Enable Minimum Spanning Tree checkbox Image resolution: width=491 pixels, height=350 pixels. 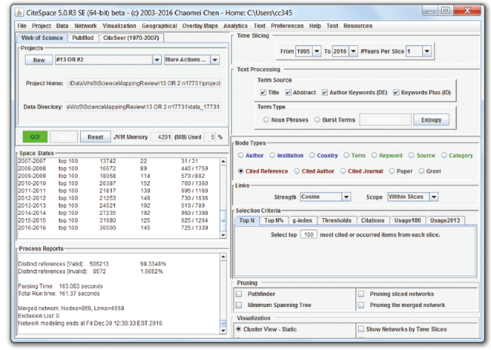coord(239,305)
